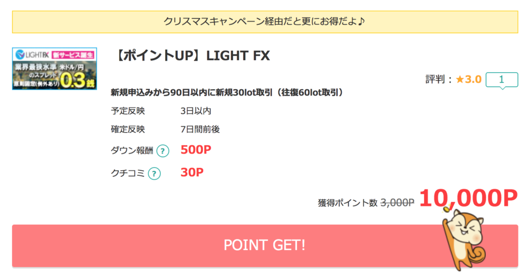Click the 予定反映 3日以内 row
Viewport: 531px width, 277px height.
[161, 111]
